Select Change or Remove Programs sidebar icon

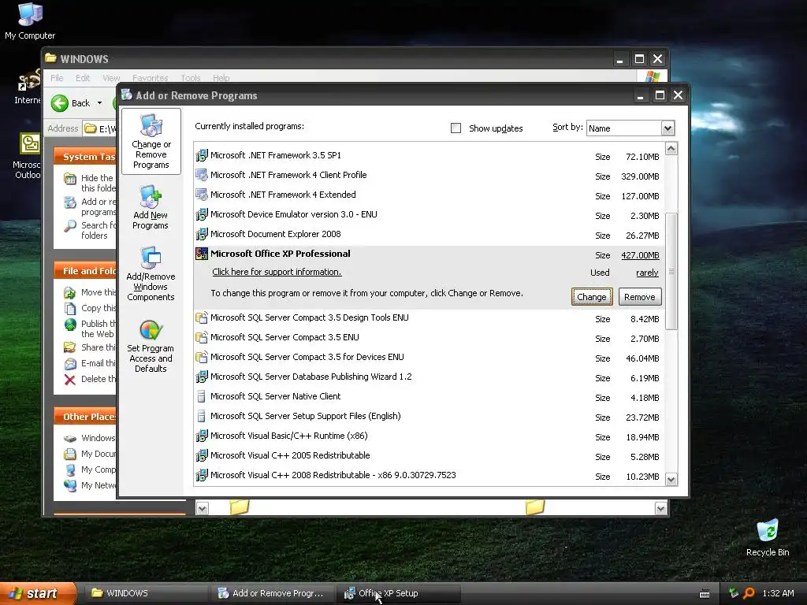pyautogui.click(x=151, y=142)
